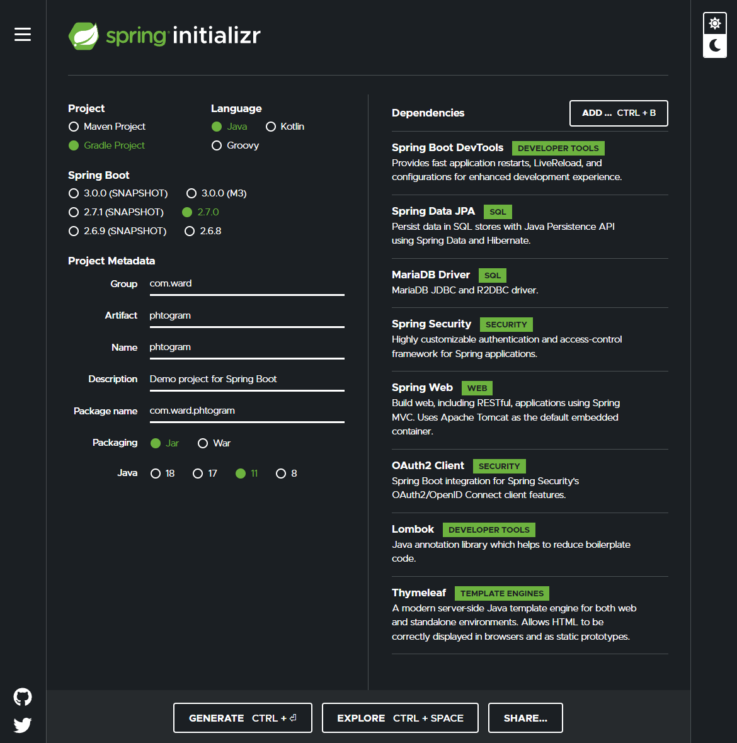This screenshot has height=743, width=737.
Task: Open the hamburger navigation menu
Action: (23, 35)
